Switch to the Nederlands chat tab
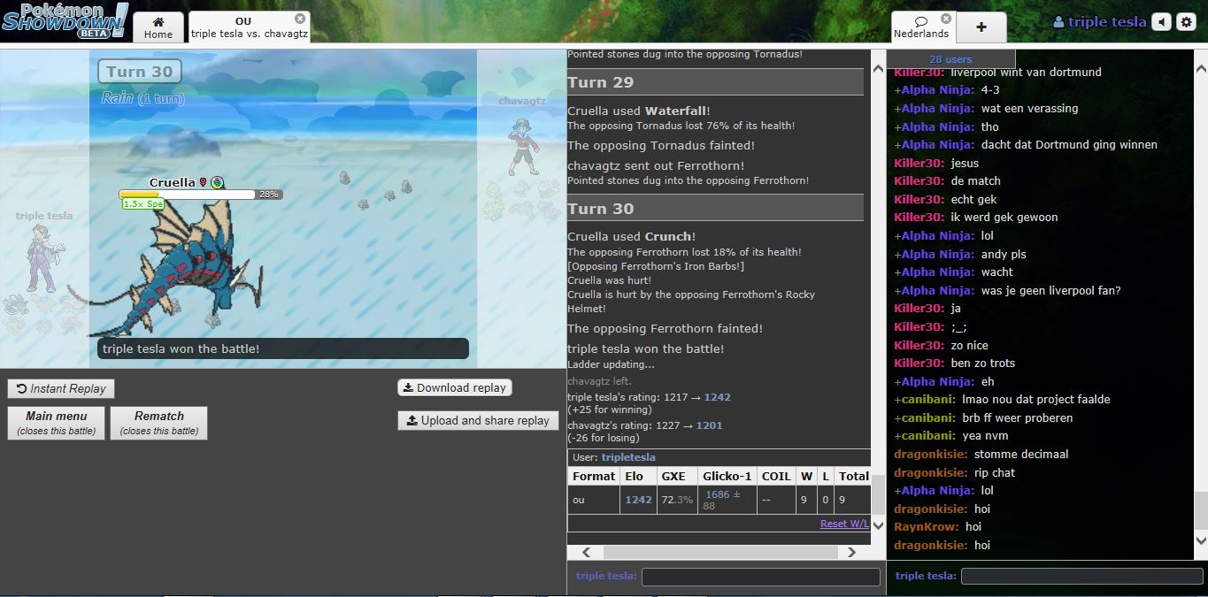 [x=920, y=27]
